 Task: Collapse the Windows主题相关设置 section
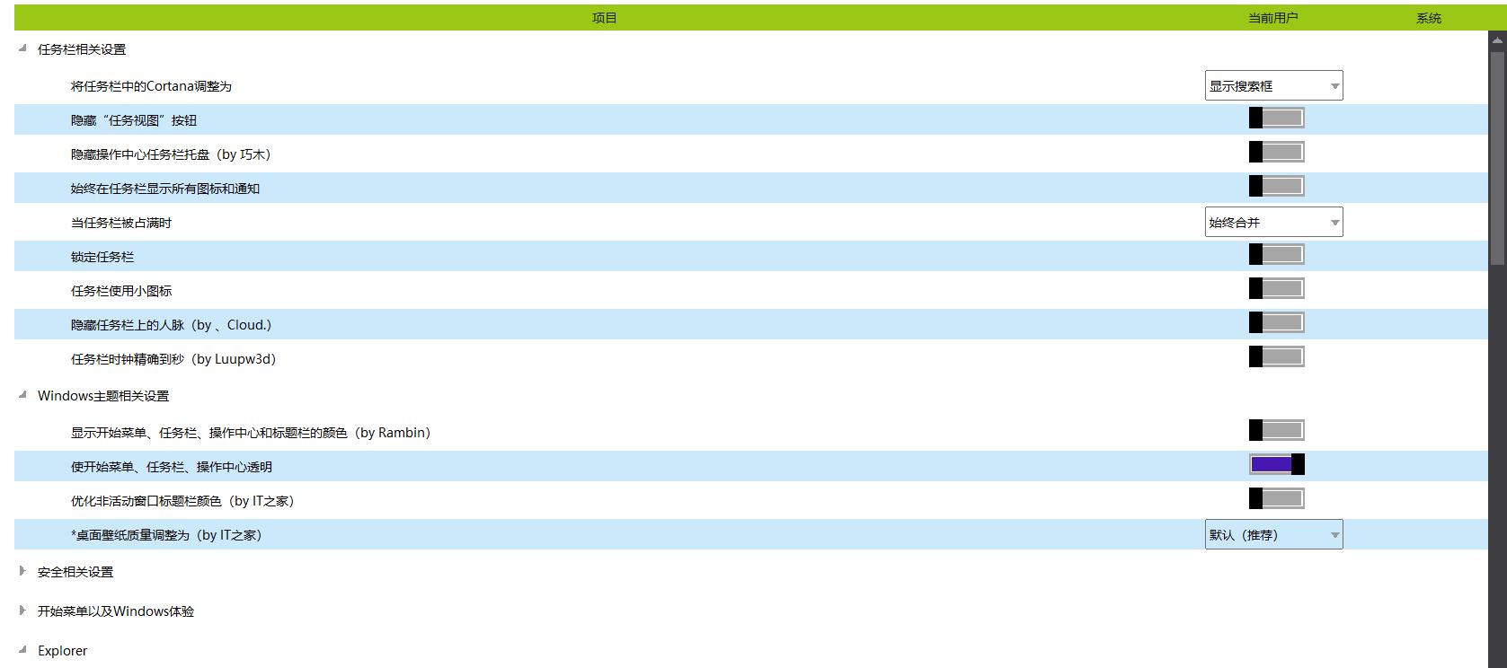(22, 395)
